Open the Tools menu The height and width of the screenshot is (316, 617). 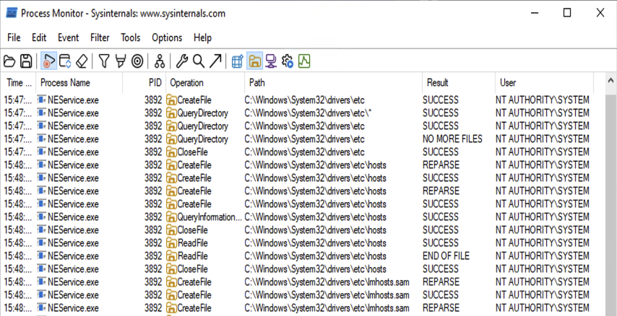130,38
